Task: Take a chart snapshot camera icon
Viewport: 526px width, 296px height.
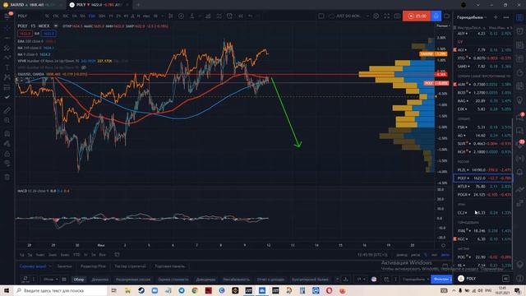Action: pyautogui.click(x=398, y=16)
